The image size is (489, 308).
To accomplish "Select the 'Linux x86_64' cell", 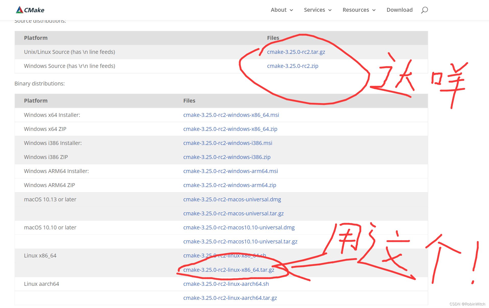I will (x=40, y=256).
